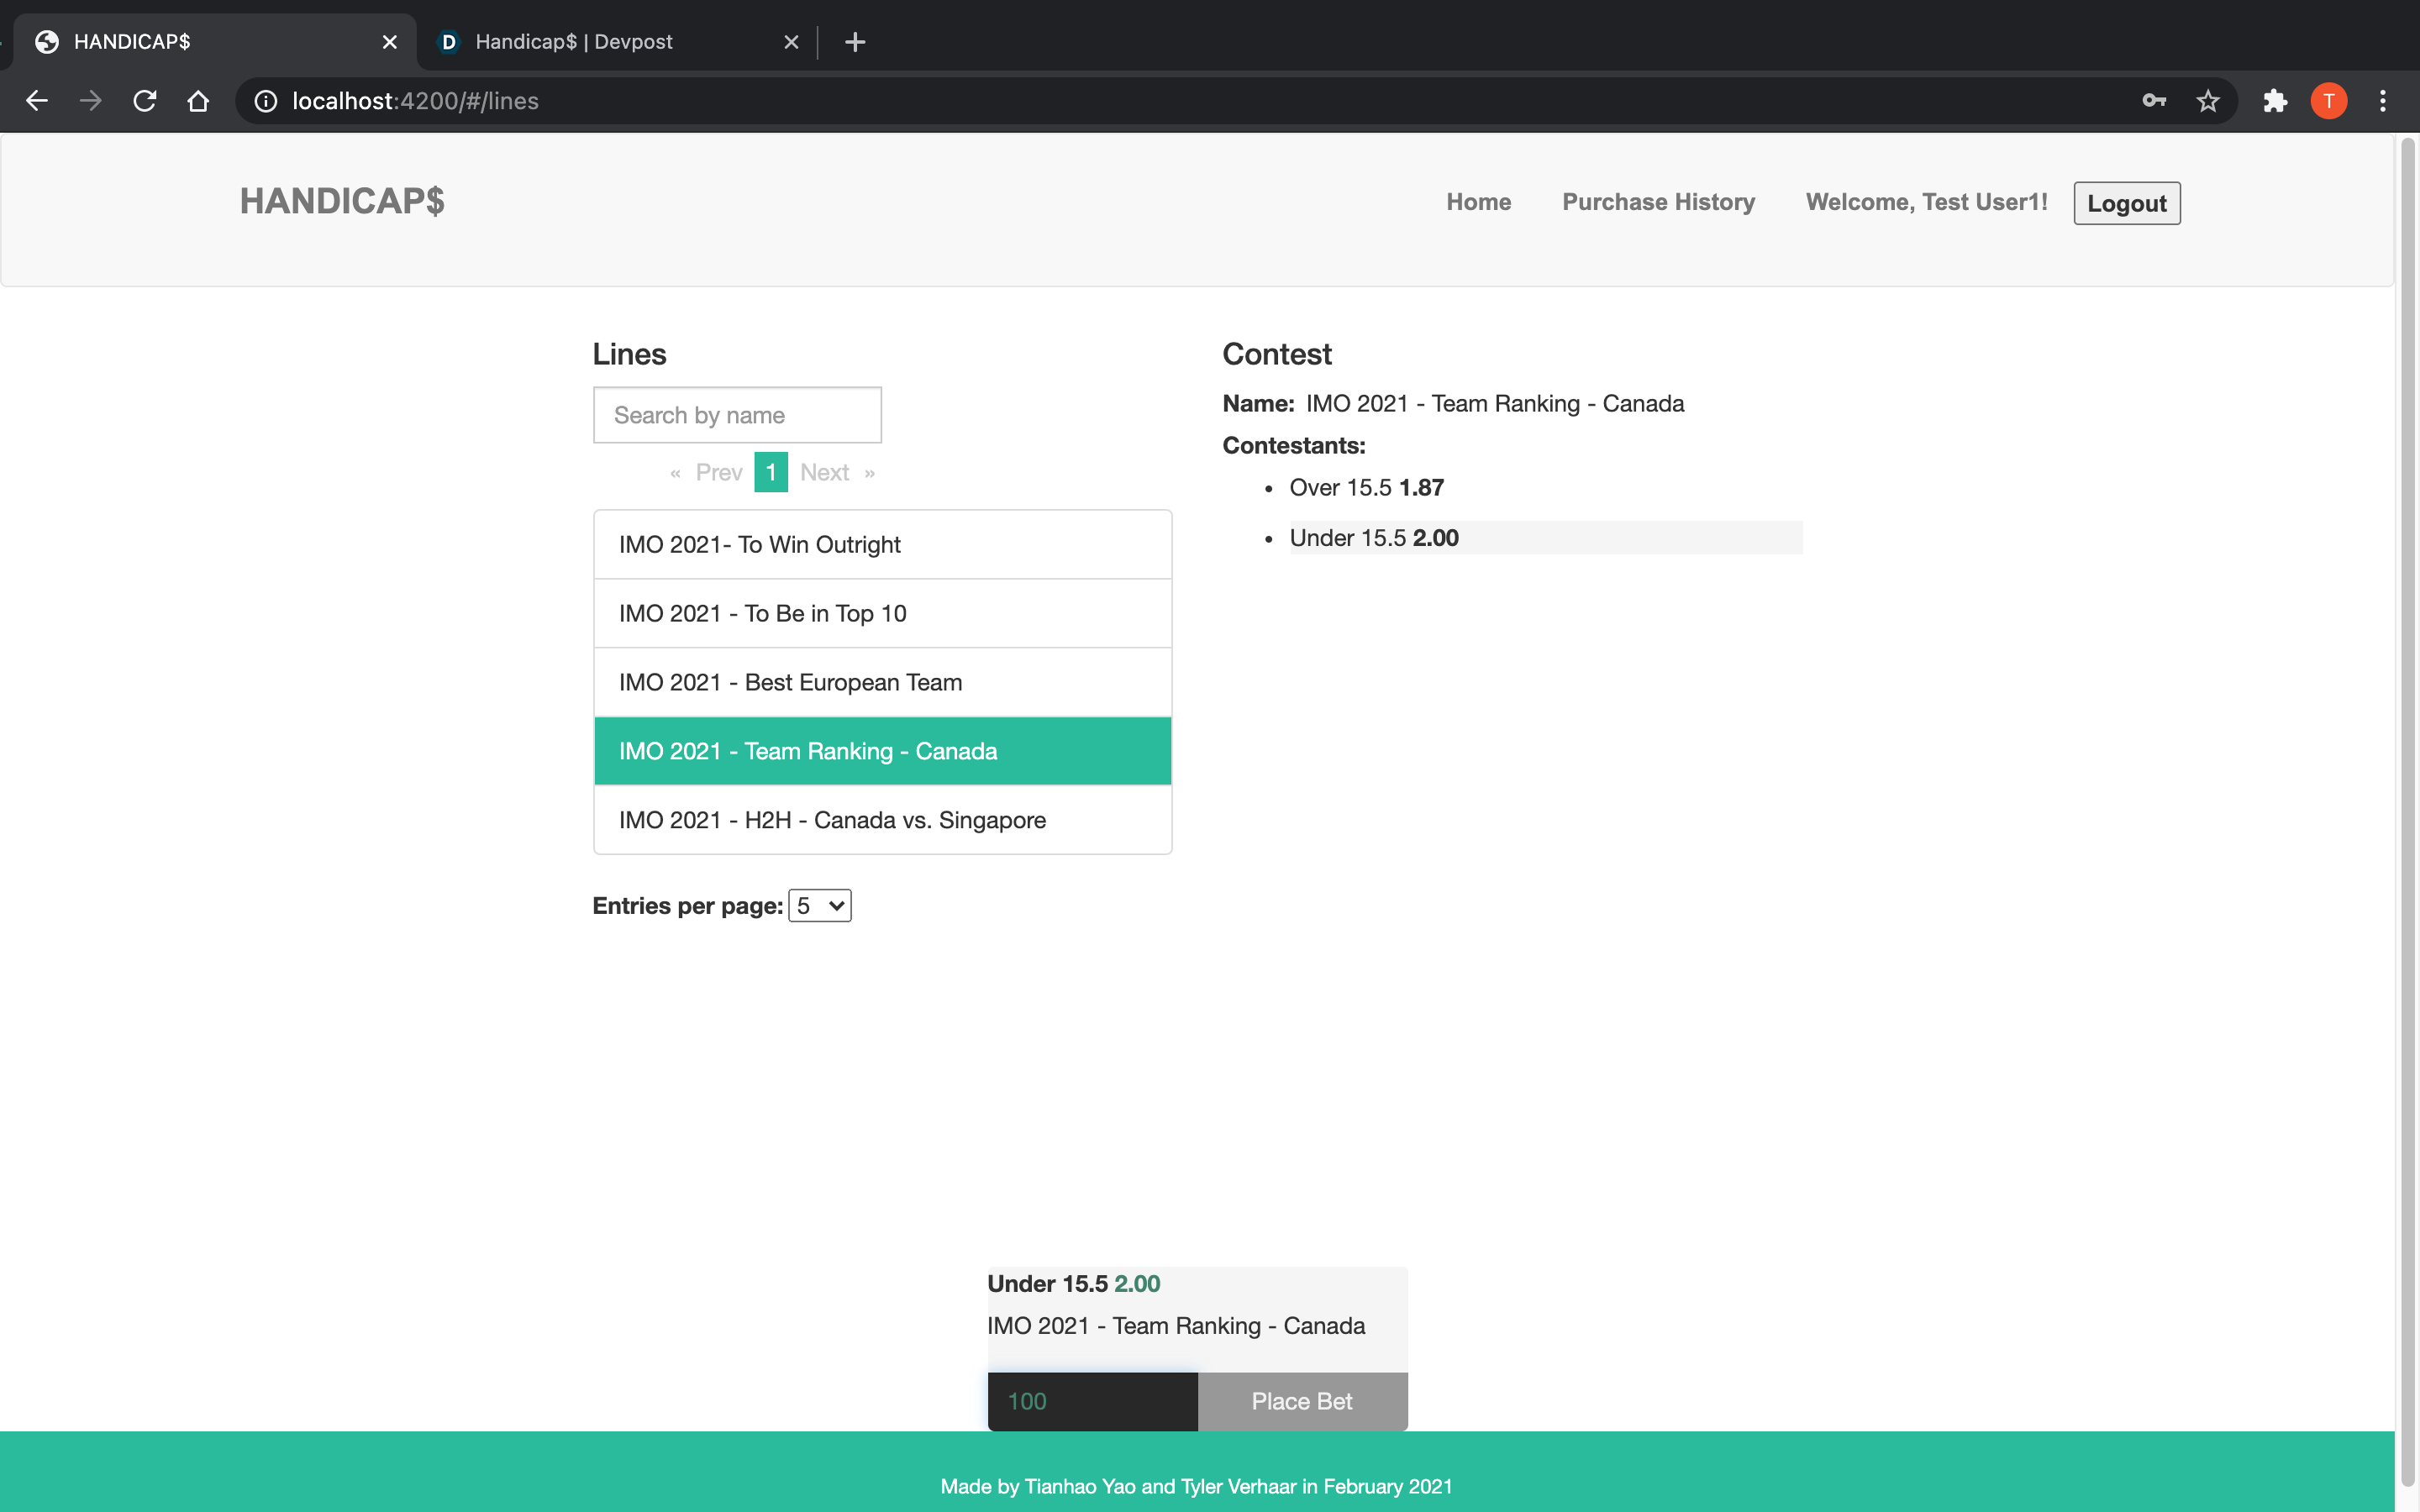Open the saved passwords key icon

pyautogui.click(x=2154, y=101)
